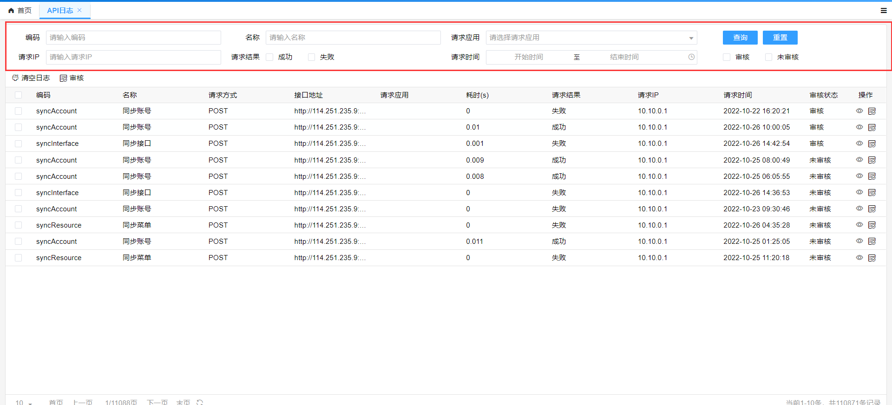View details of the 2022-10-23 09:30:46 log
The image size is (892, 405).
(x=859, y=209)
